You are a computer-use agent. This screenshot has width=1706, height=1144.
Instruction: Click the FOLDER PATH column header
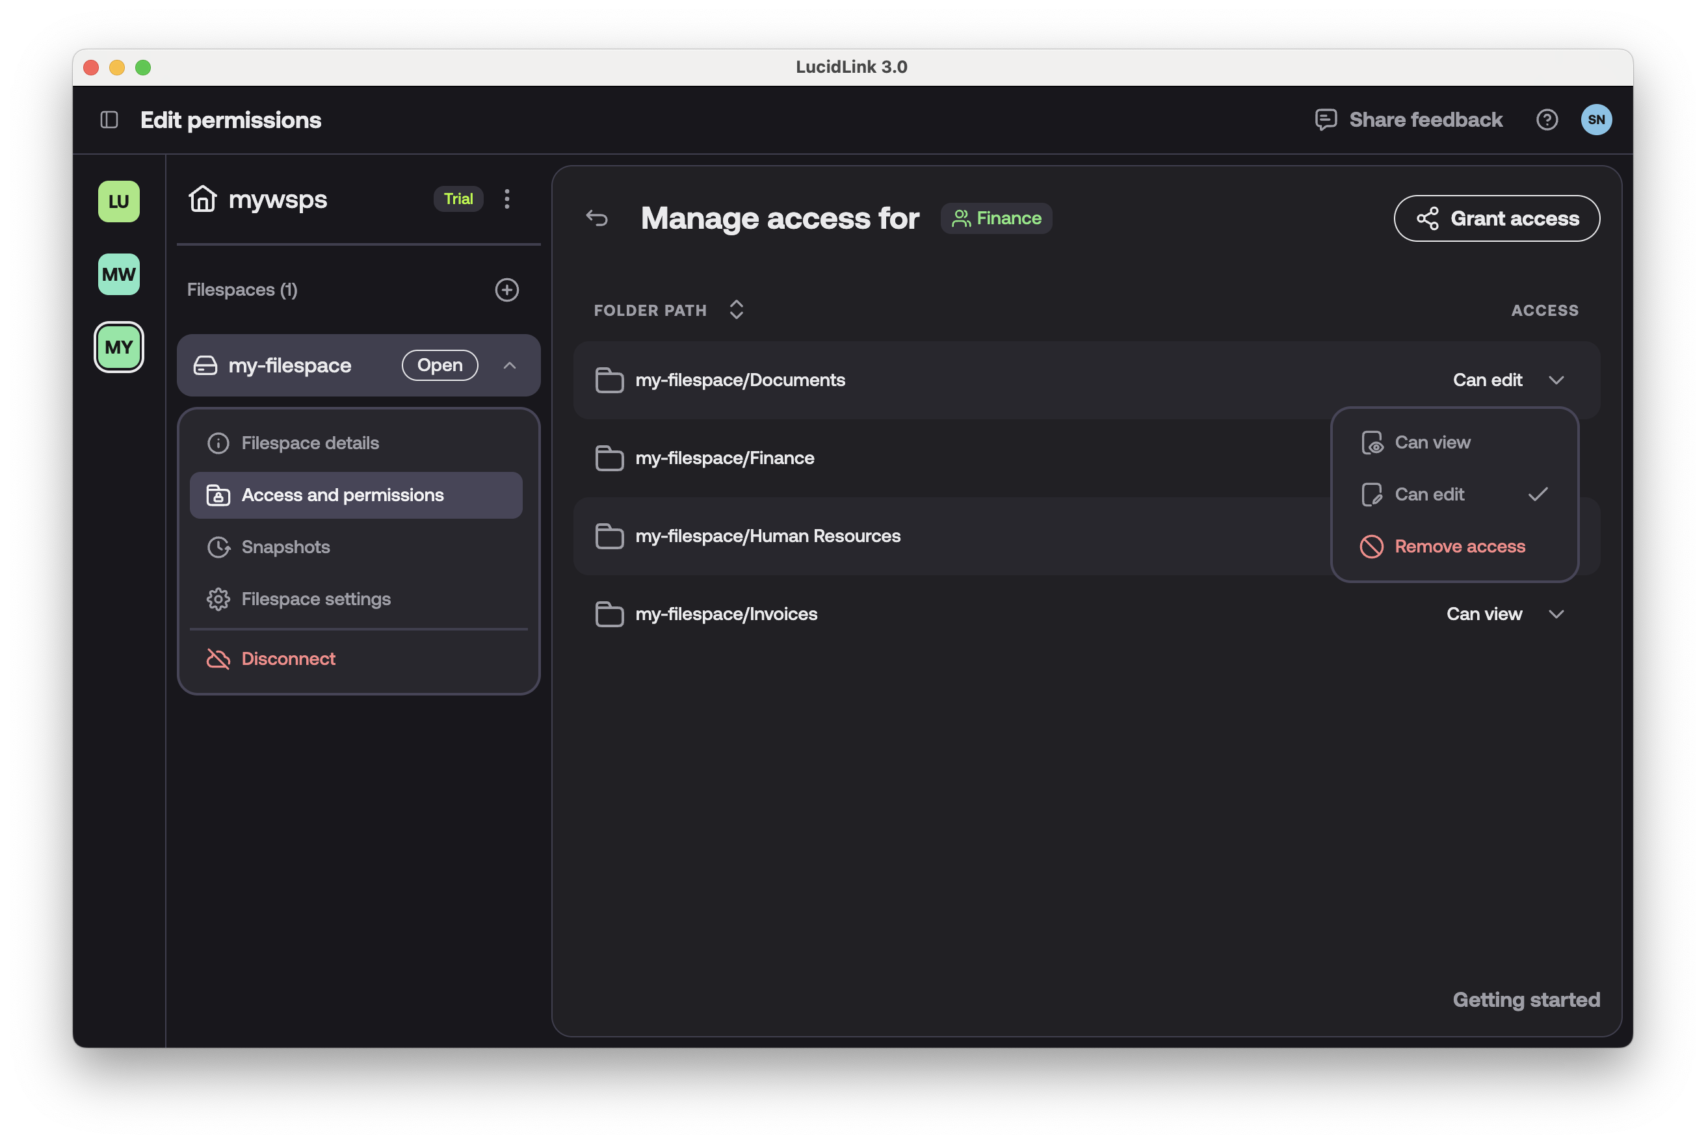click(x=650, y=310)
